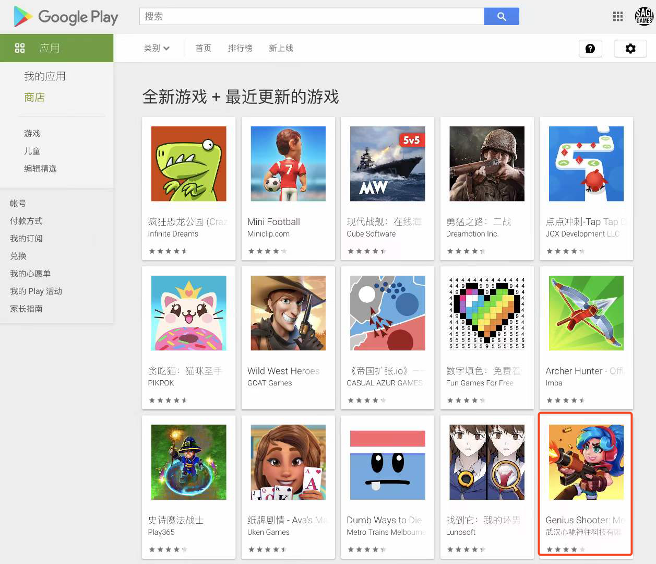Image resolution: width=656 pixels, height=564 pixels.
Task: Select 商店 in the sidebar
Action: pos(34,97)
